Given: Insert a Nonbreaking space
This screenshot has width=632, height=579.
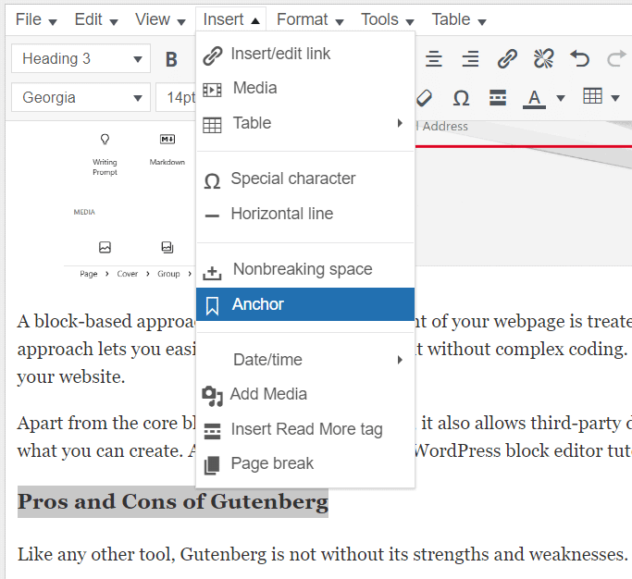Looking at the screenshot, I should (305, 269).
